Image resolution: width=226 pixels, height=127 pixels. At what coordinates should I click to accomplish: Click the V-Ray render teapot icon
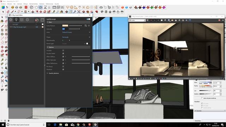click(36, 7)
